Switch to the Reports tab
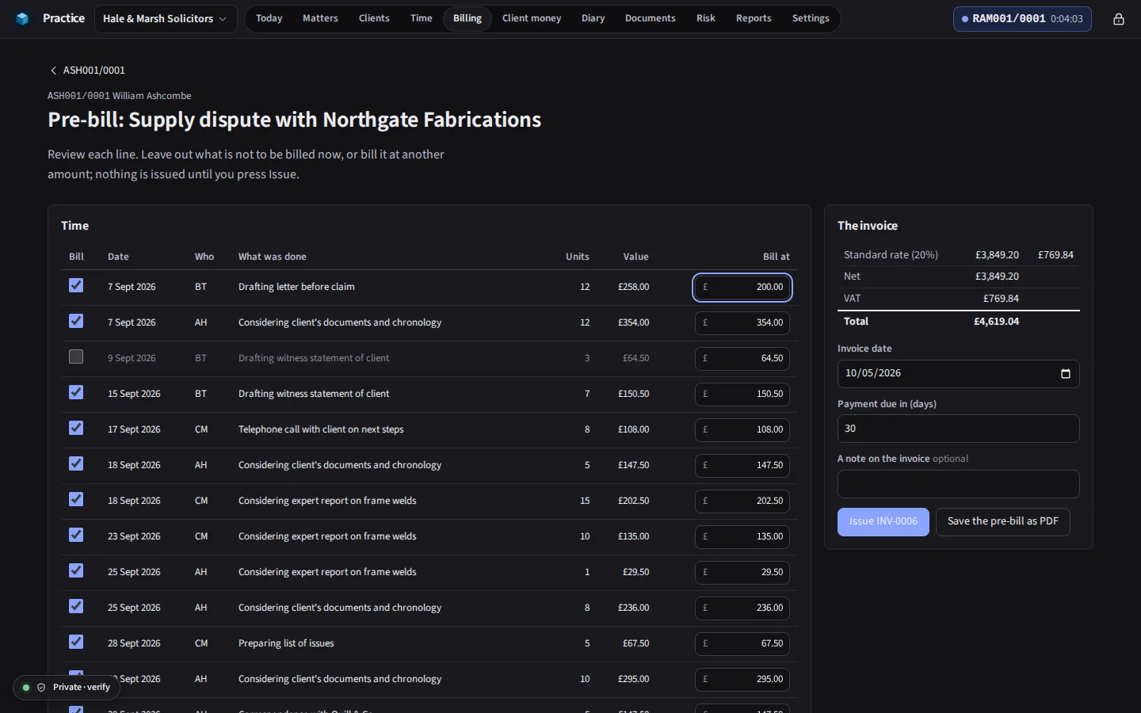 coord(754,18)
